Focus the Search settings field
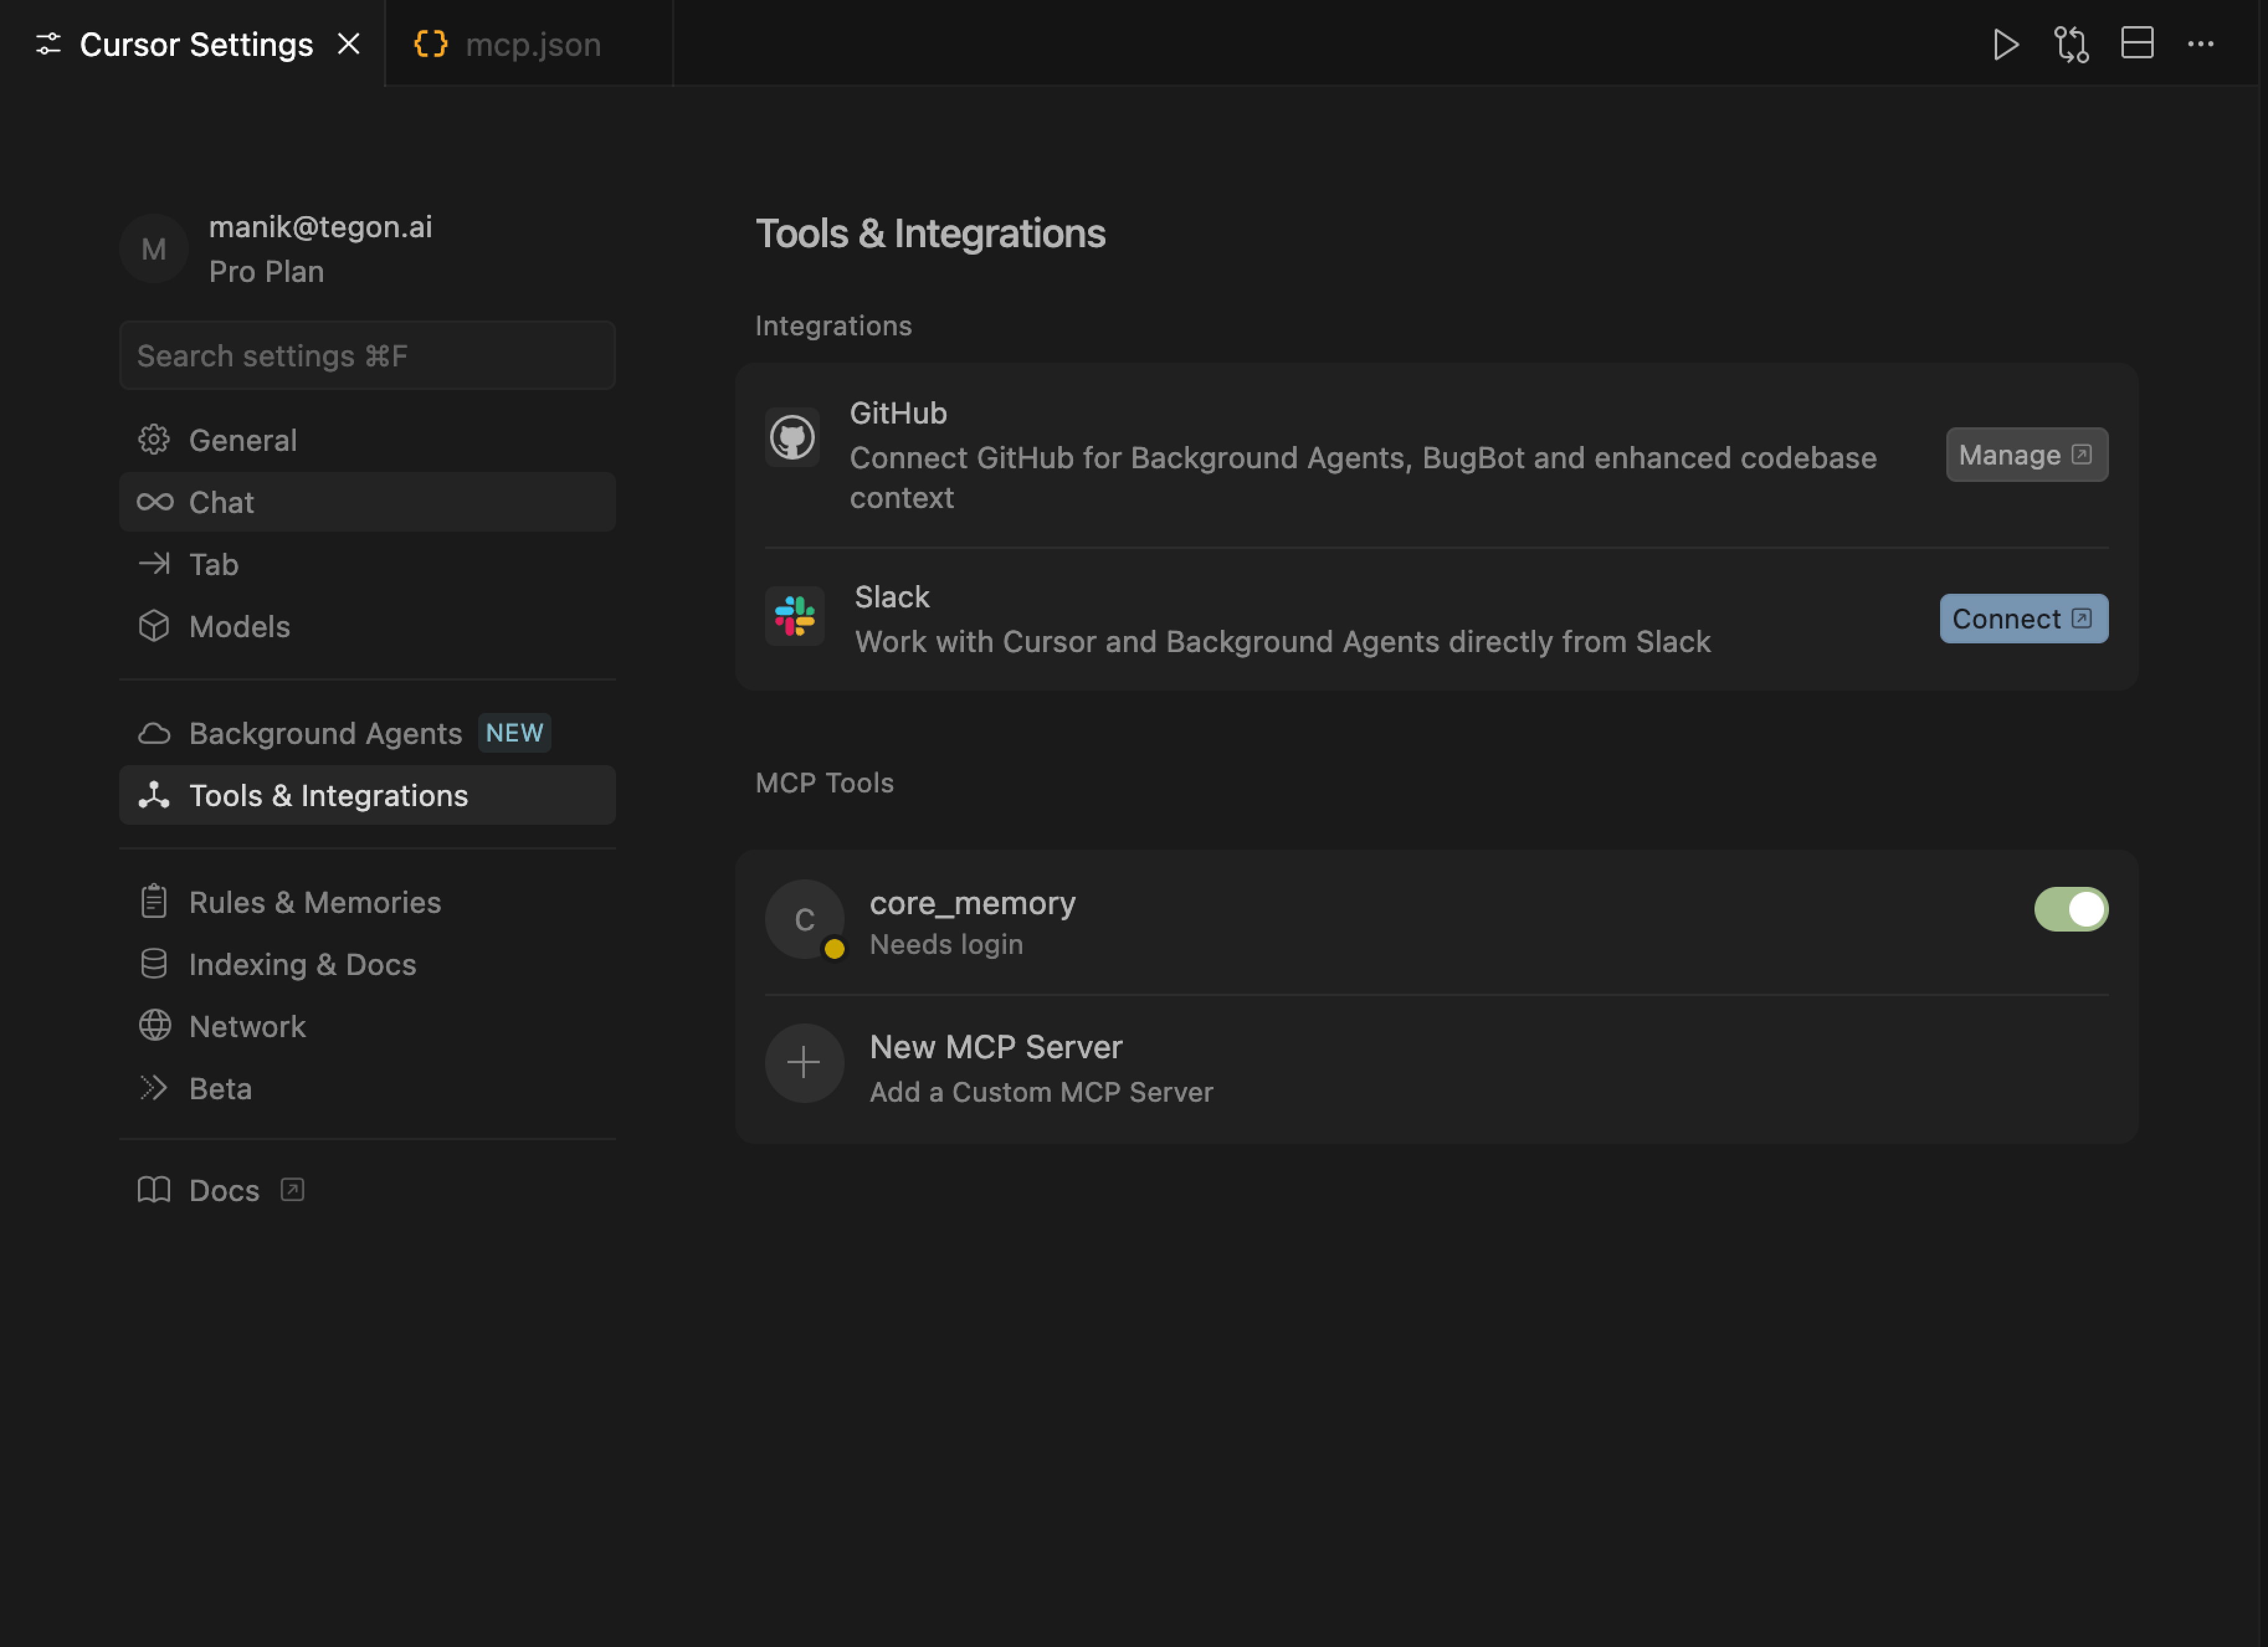 click(367, 356)
